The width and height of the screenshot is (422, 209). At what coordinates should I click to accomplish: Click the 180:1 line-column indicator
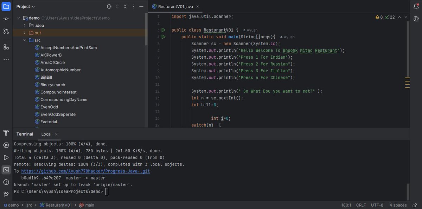pos(346,205)
